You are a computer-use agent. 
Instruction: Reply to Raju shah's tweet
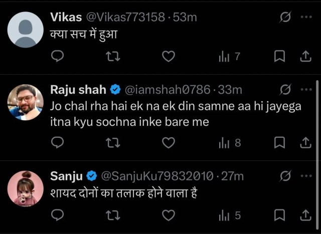[x=57, y=142]
